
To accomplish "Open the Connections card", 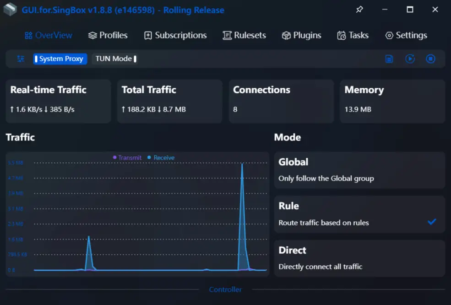I will click(281, 102).
